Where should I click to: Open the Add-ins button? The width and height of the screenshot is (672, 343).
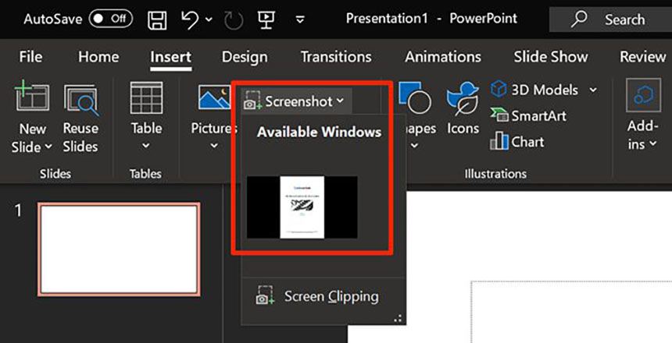642,117
